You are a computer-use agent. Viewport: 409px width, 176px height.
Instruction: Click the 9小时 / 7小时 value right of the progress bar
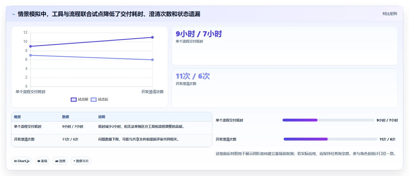pos(387,120)
